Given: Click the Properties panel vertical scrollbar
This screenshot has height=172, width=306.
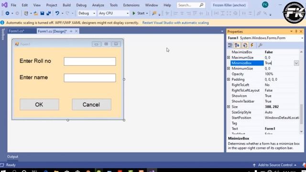Looking at the screenshot, I should 301,114.
